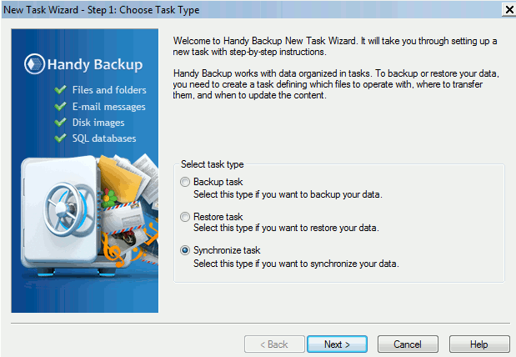
Task: Click the checkmark beside SQL databases
Action: pyautogui.click(x=61, y=138)
